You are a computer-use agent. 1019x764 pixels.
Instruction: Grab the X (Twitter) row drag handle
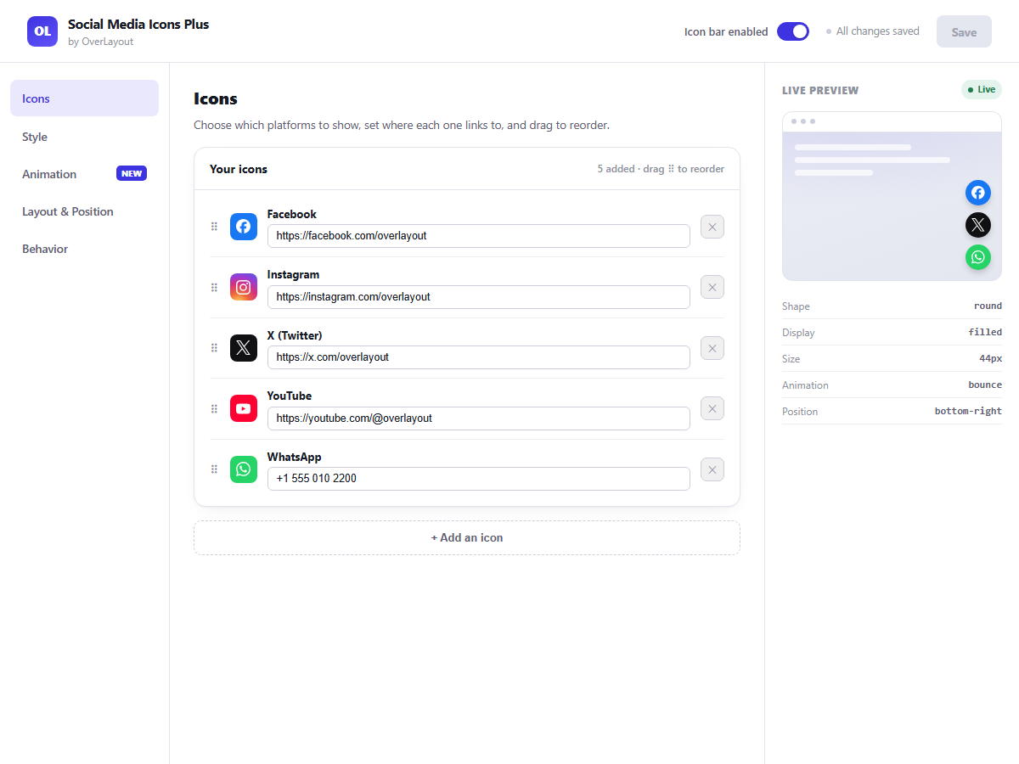tap(214, 348)
